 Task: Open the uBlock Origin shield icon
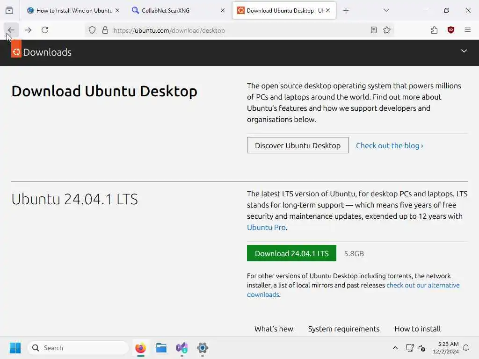(x=450, y=30)
